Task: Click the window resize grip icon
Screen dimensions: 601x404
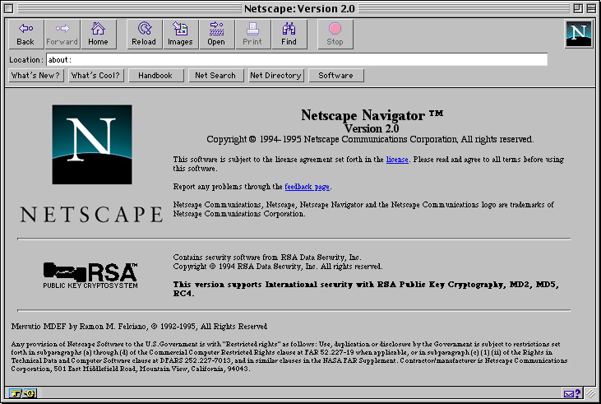Action: coord(590,393)
